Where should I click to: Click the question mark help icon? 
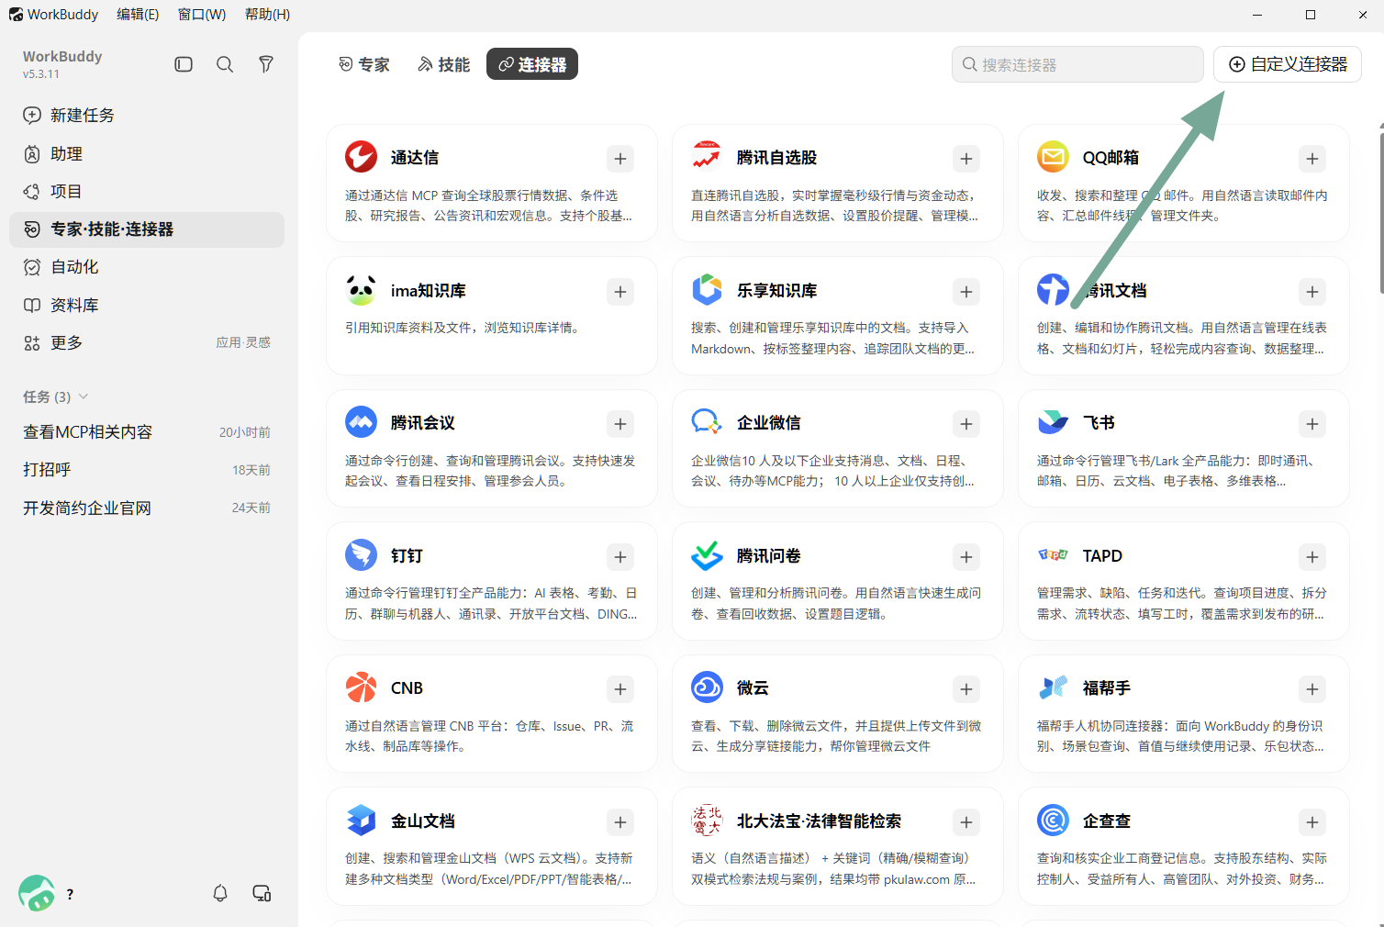(71, 894)
